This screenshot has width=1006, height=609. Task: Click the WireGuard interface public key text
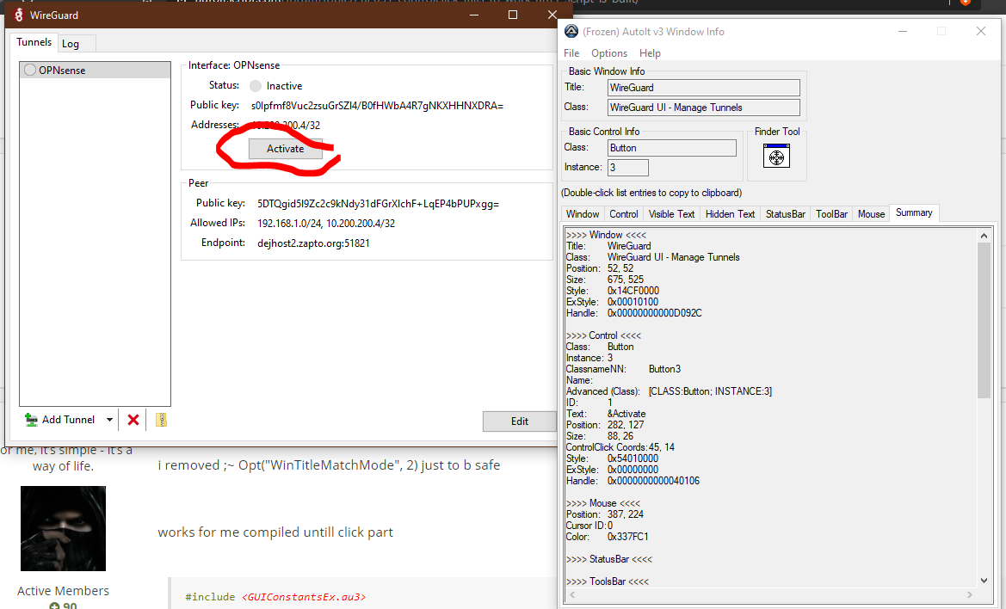click(377, 106)
